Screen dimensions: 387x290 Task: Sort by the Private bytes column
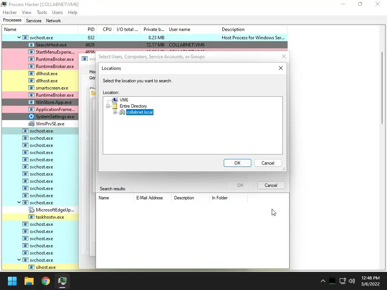(x=153, y=29)
